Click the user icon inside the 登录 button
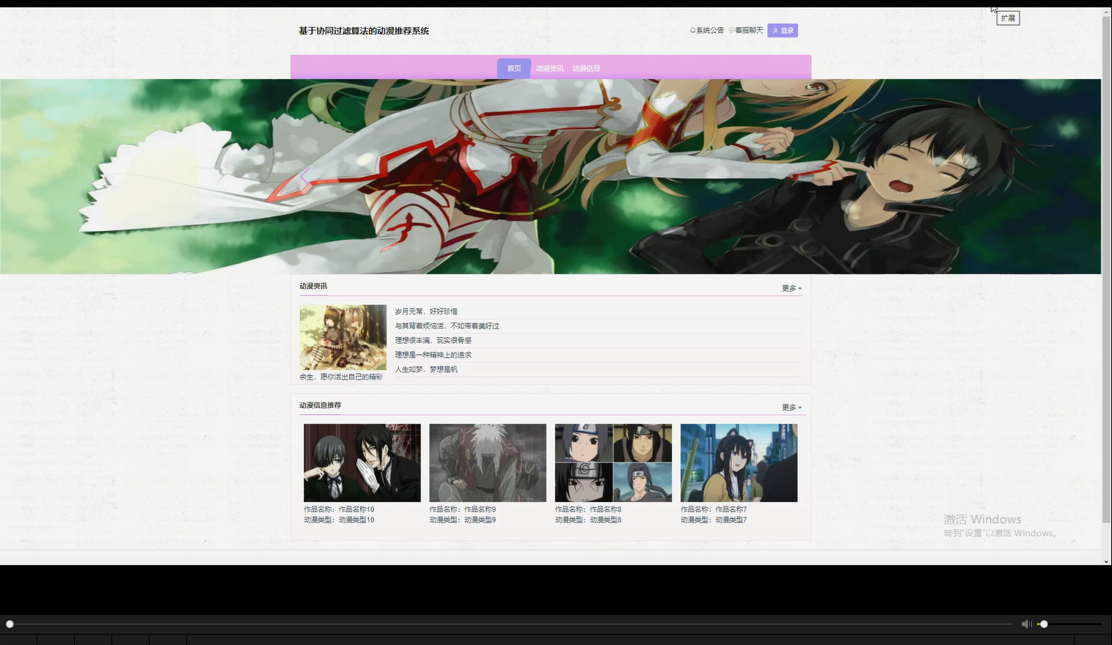The image size is (1112, 645). [776, 30]
